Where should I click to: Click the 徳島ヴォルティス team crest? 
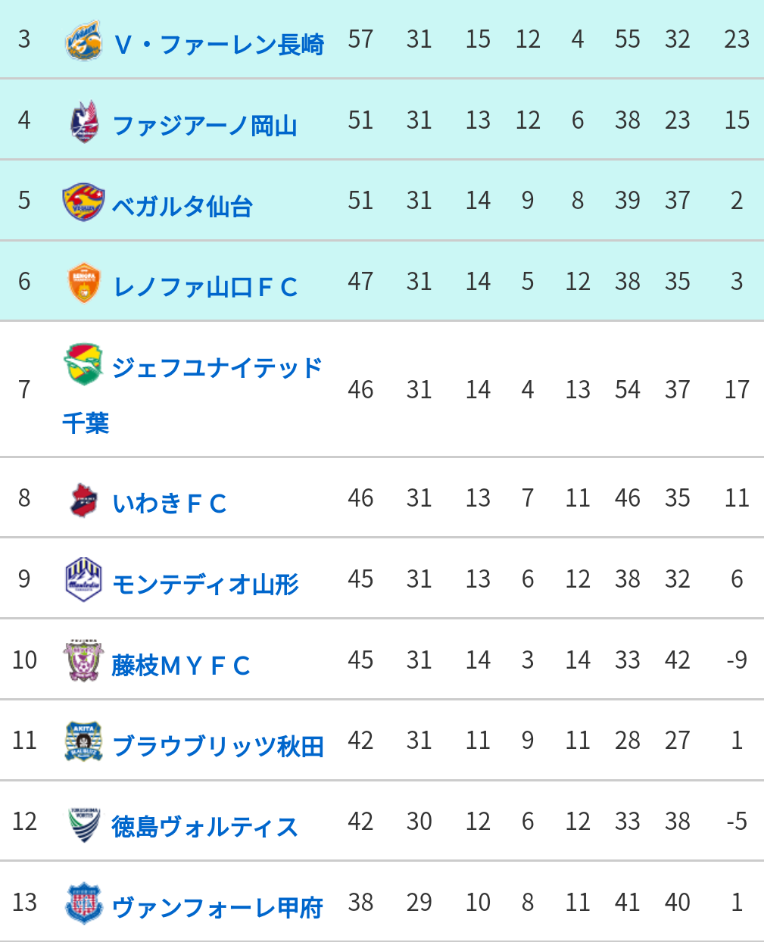[83, 822]
